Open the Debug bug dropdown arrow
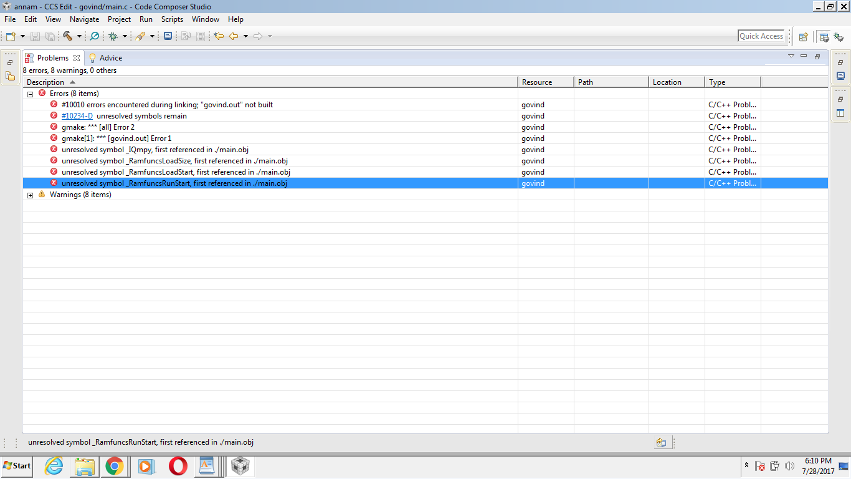The height and width of the screenshot is (479, 851). (125, 36)
